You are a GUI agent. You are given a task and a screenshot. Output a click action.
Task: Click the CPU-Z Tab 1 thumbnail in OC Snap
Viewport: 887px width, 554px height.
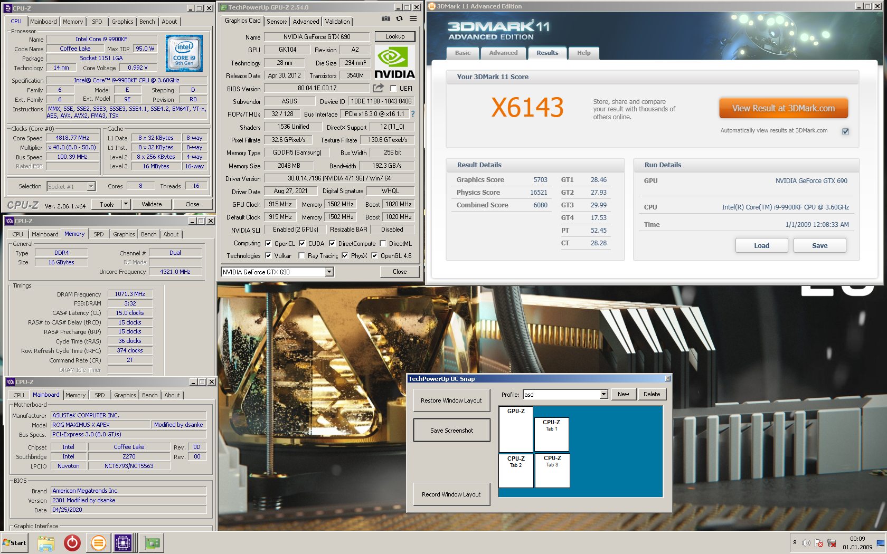point(552,434)
